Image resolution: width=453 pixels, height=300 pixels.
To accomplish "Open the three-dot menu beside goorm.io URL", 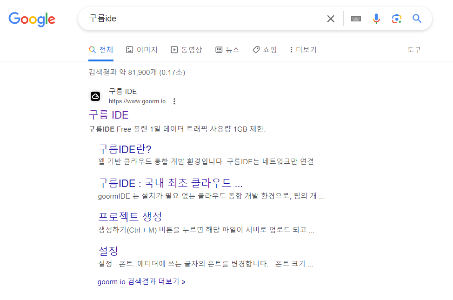I will coord(174,101).
